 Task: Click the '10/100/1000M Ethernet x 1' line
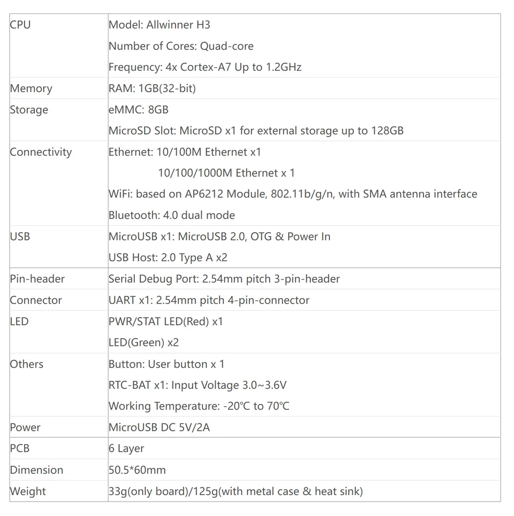(x=226, y=173)
